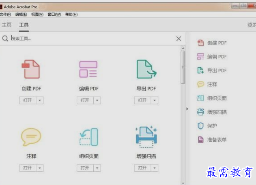Click the 导出 PDF icon in right pane
The height and width of the screenshot is (185, 256).
[x=201, y=70]
